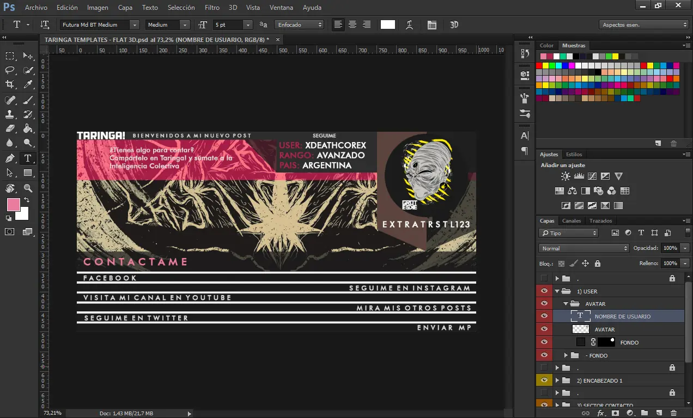The width and height of the screenshot is (693, 418).
Task: Open the warp text dialog
Action: point(409,24)
